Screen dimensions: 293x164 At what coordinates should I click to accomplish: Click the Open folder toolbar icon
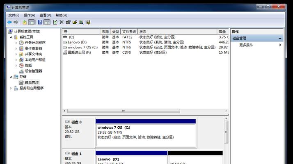pos(75,23)
